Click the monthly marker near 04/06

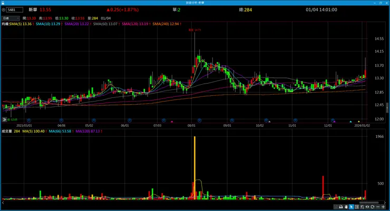(61, 120)
